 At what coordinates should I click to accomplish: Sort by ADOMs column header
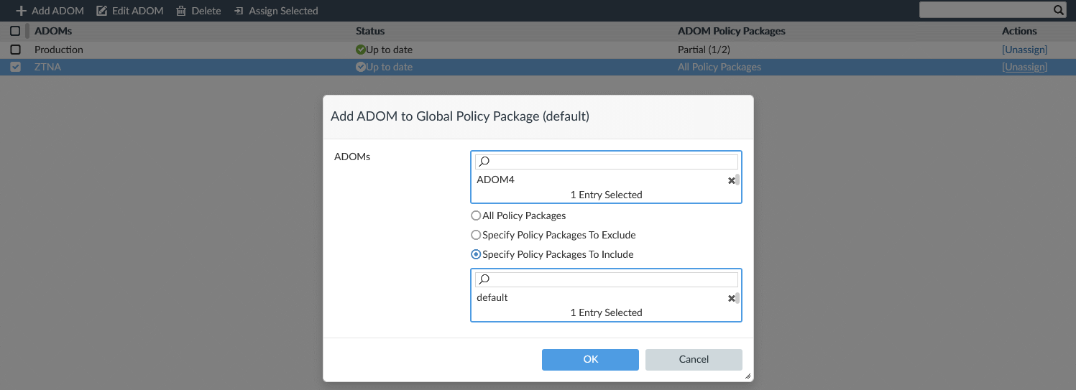53,31
